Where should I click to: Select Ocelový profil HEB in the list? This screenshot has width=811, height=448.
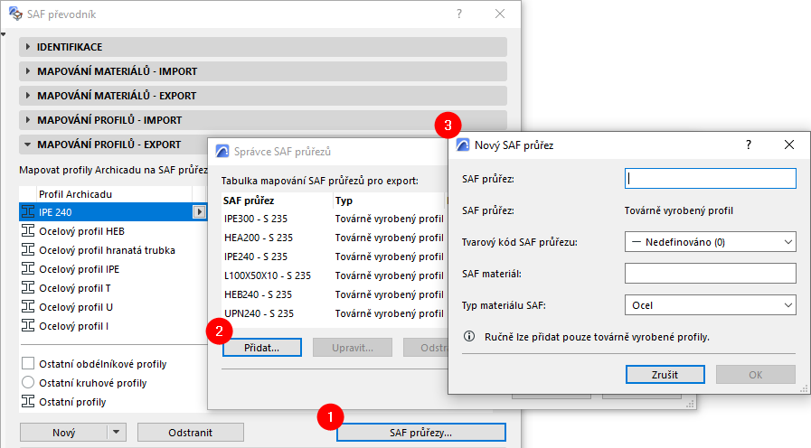(x=113, y=231)
